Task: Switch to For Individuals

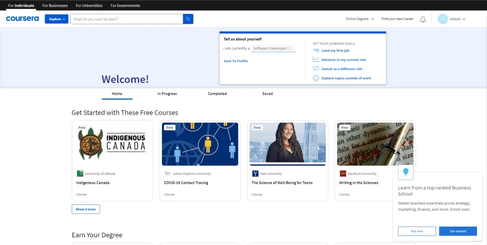Action: tap(21, 5)
